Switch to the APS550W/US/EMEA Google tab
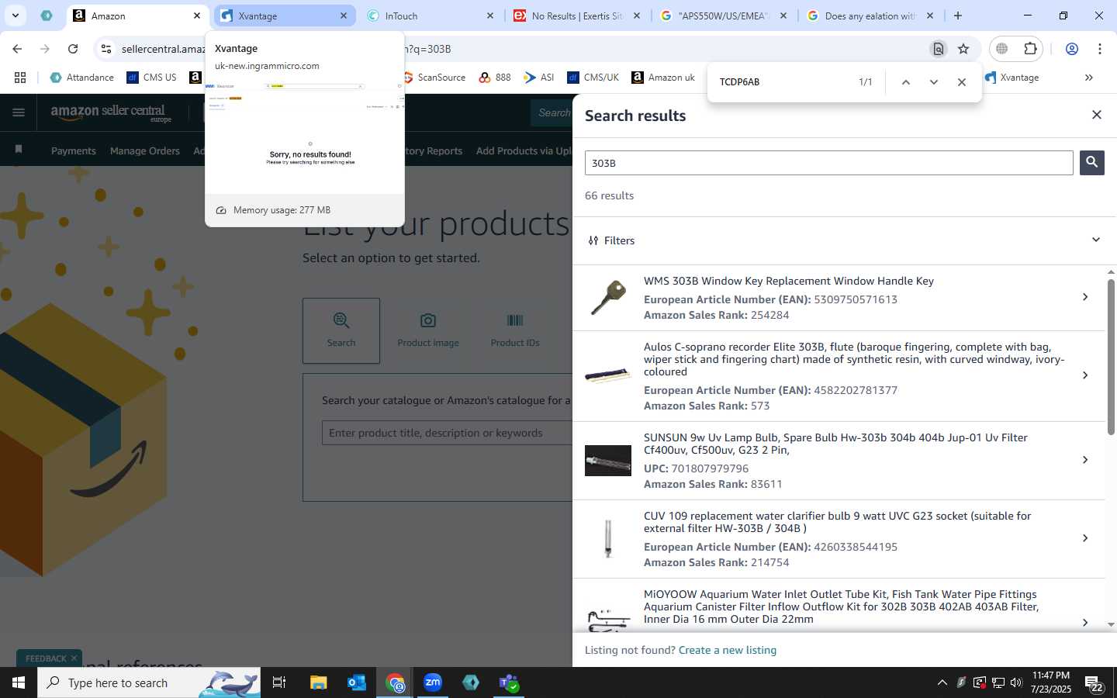The height and width of the screenshot is (698, 1117). click(x=724, y=16)
